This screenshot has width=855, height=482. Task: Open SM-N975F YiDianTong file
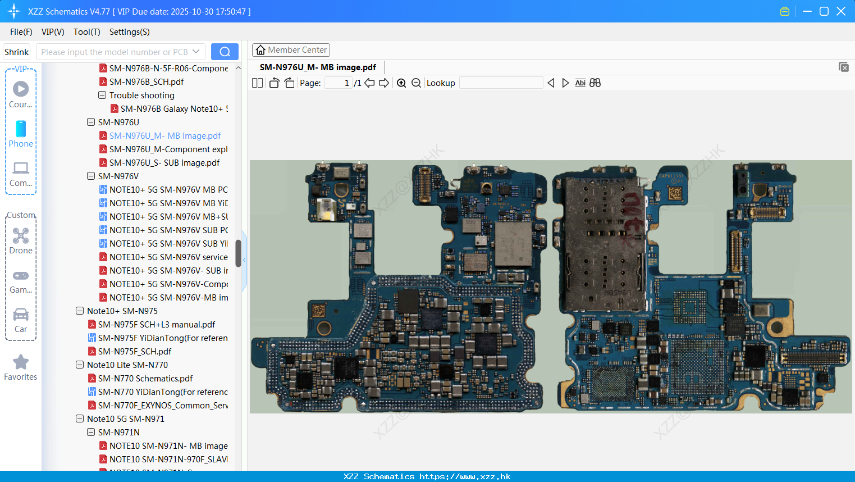point(158,338)
